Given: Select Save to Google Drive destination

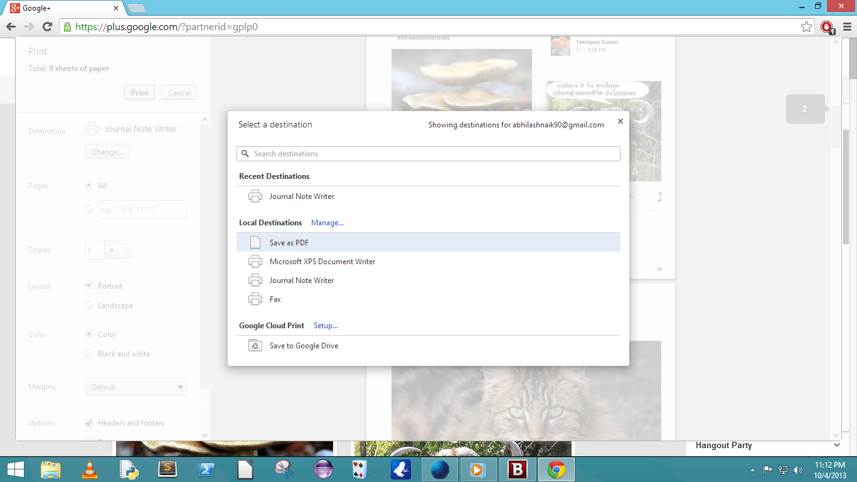Looking at the screenshot, I should pos(428,346).
